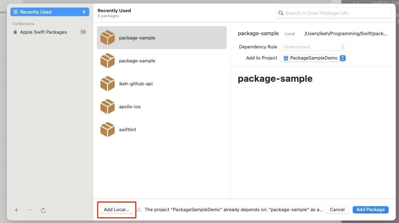
Task: Add a new package collection with plus
Action: [x=16, y=210]
